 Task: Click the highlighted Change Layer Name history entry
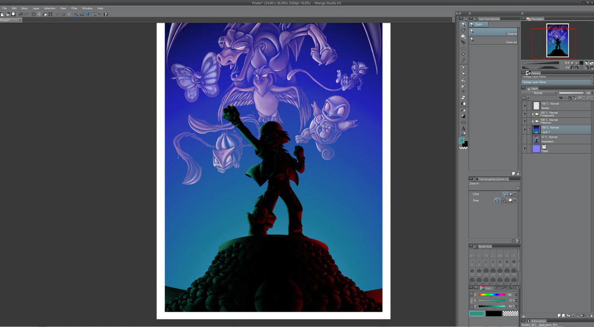point(556,82)
